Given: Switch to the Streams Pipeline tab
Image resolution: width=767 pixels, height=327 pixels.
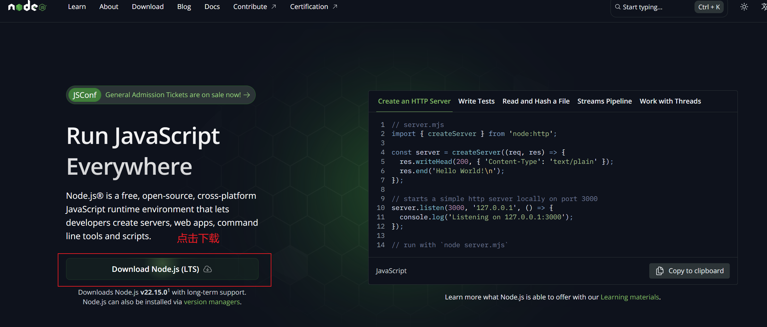Looking at the screenshot, I should pyautogui.click(x=605, y=101).
